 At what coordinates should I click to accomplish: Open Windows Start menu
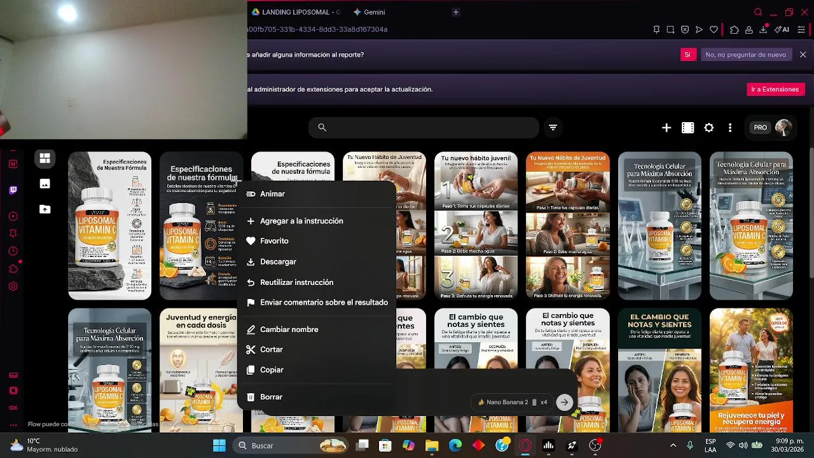(x=219, y=445)
